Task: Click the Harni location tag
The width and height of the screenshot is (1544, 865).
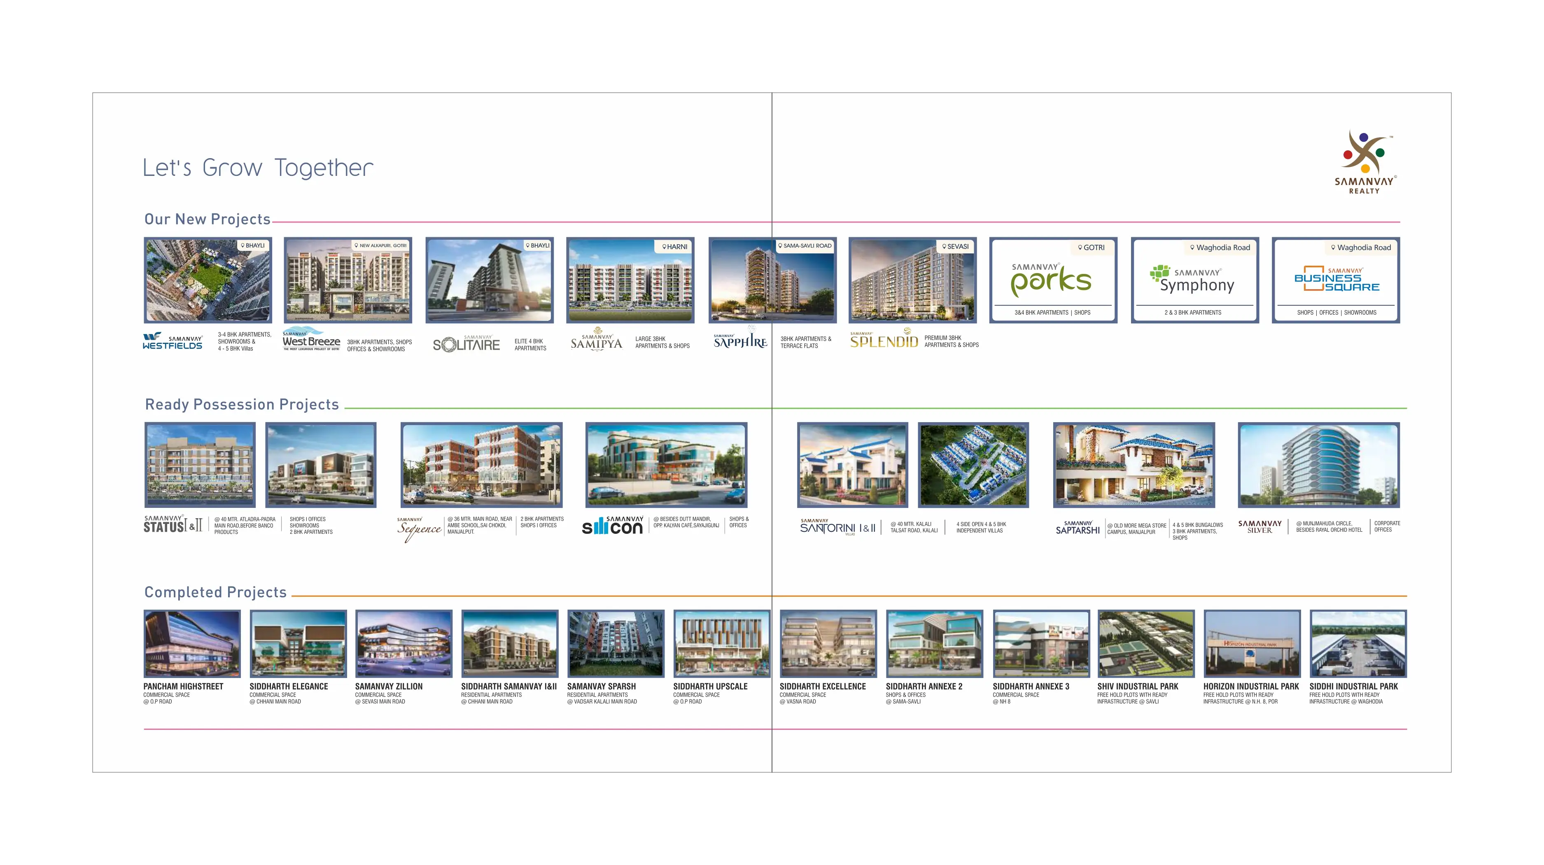Action: pyautogui.click(x=674, y=246)
